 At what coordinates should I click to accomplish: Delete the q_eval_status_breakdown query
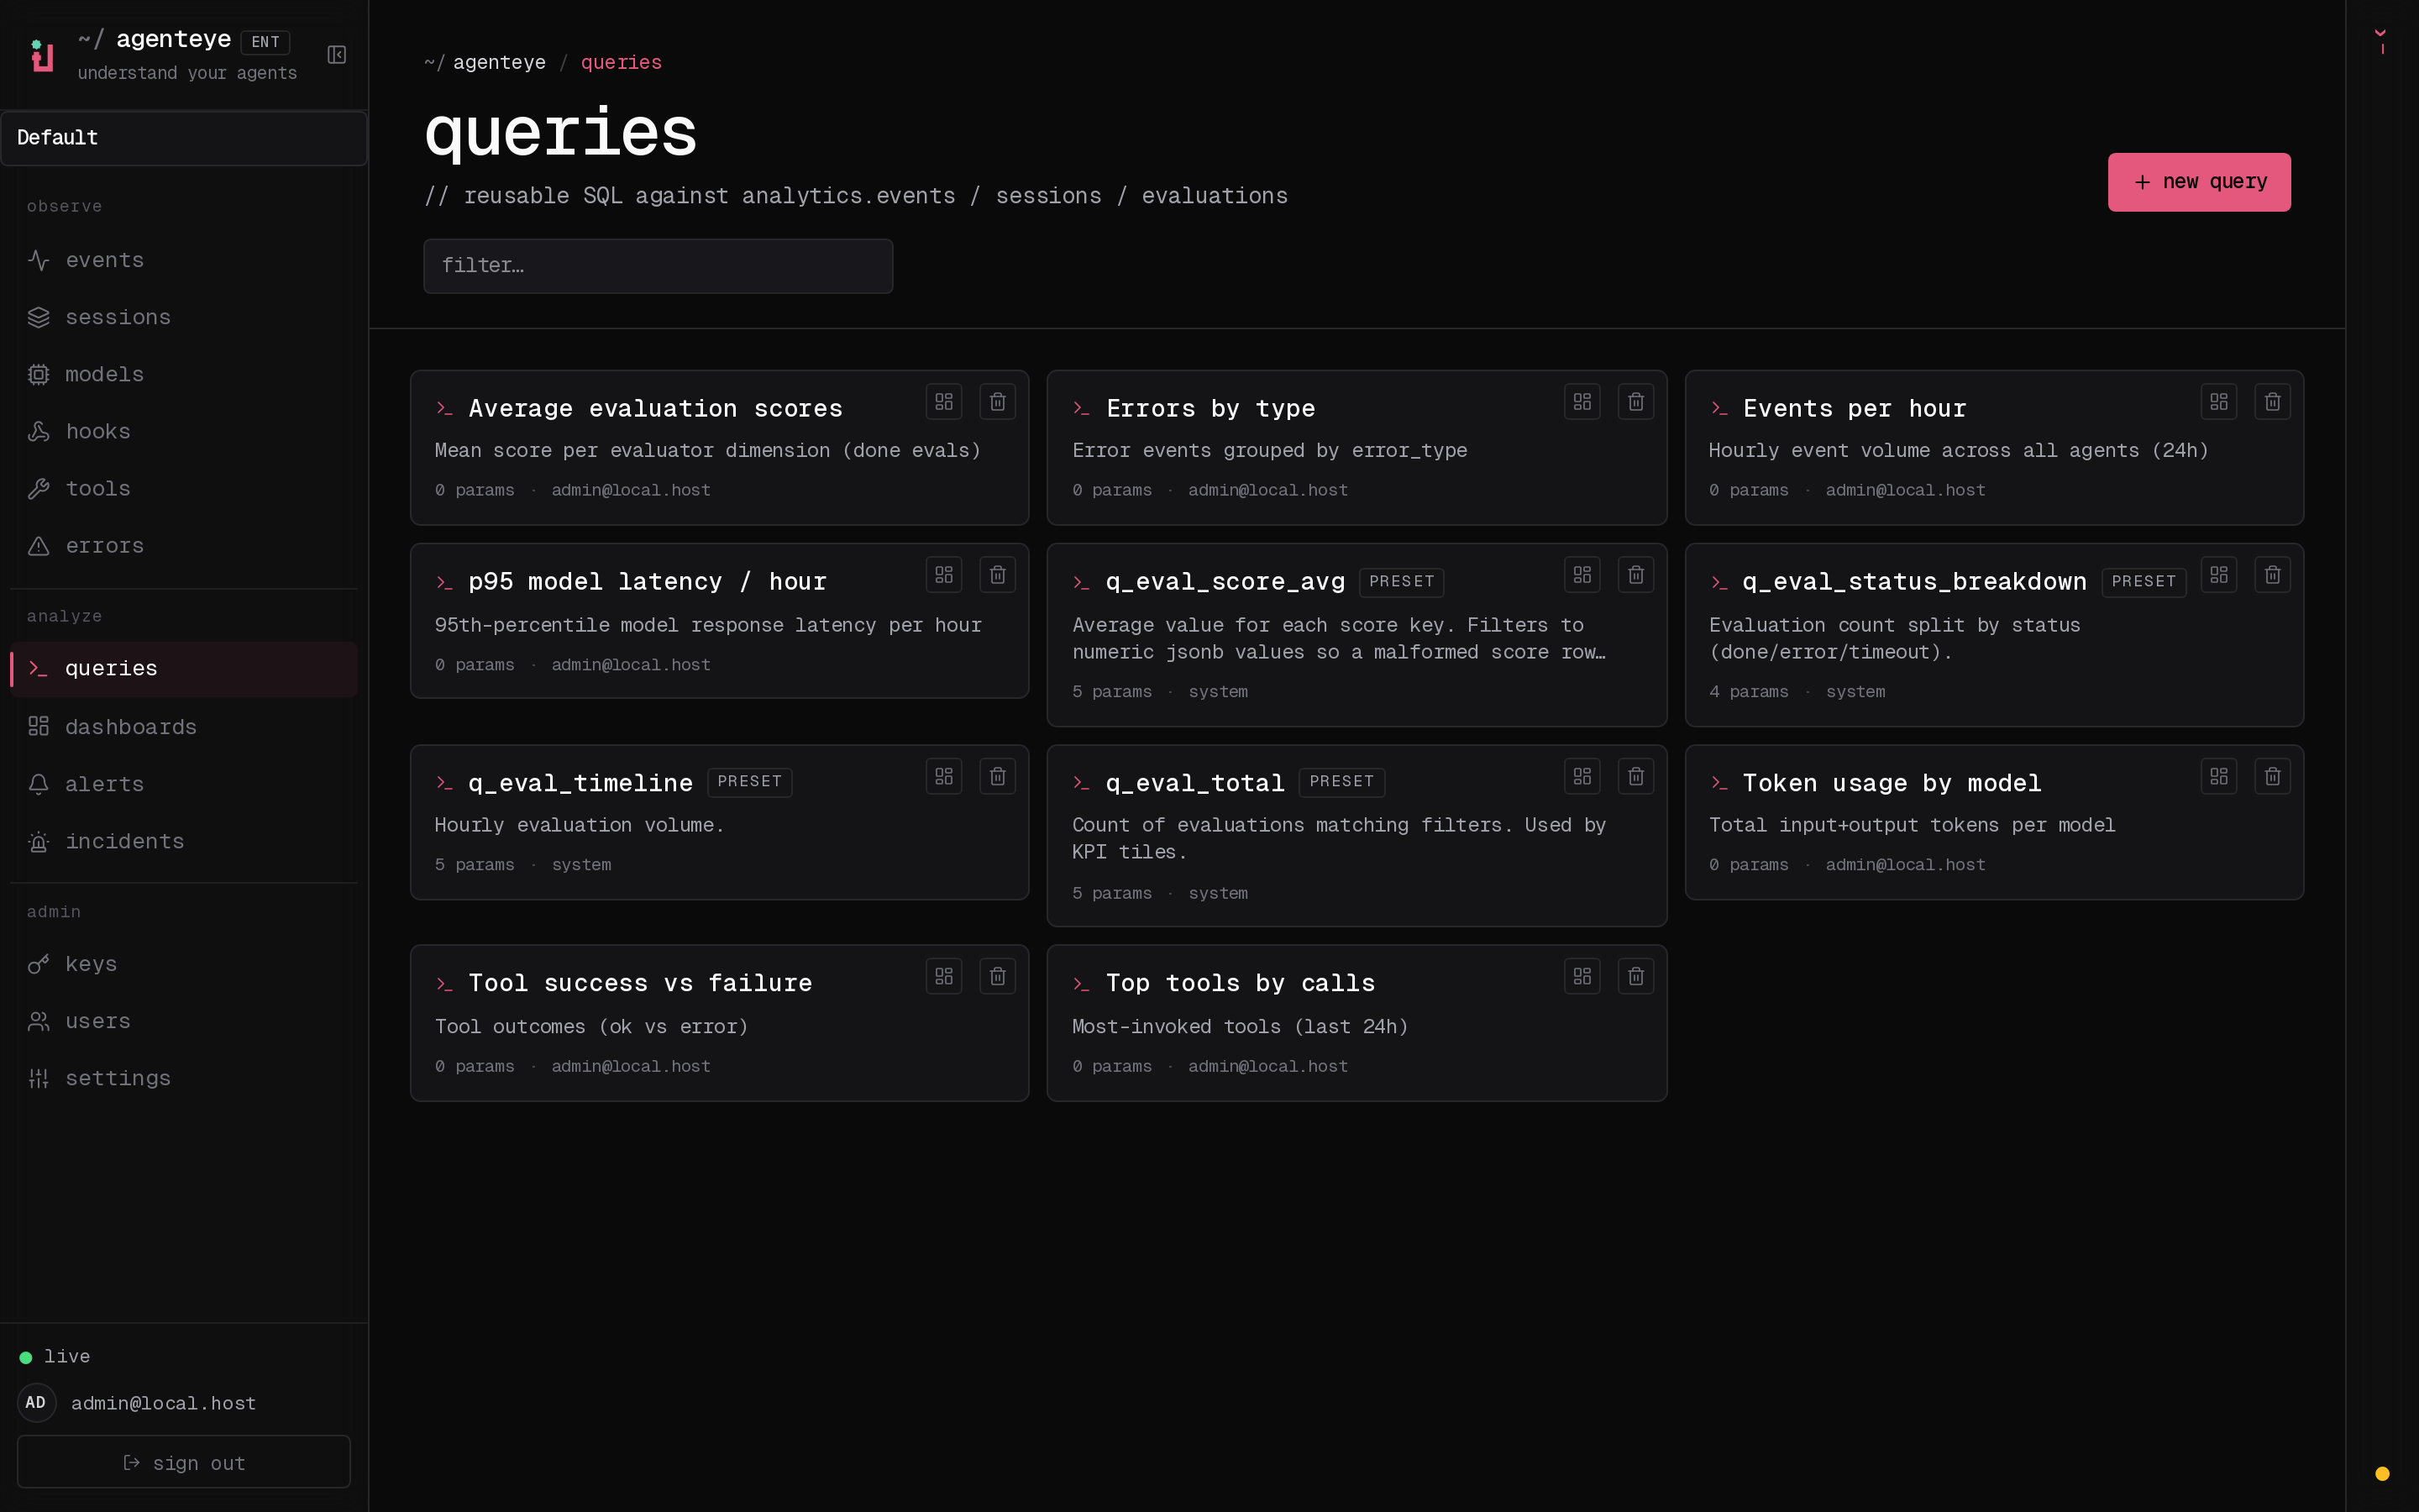tap(2272, 575)
